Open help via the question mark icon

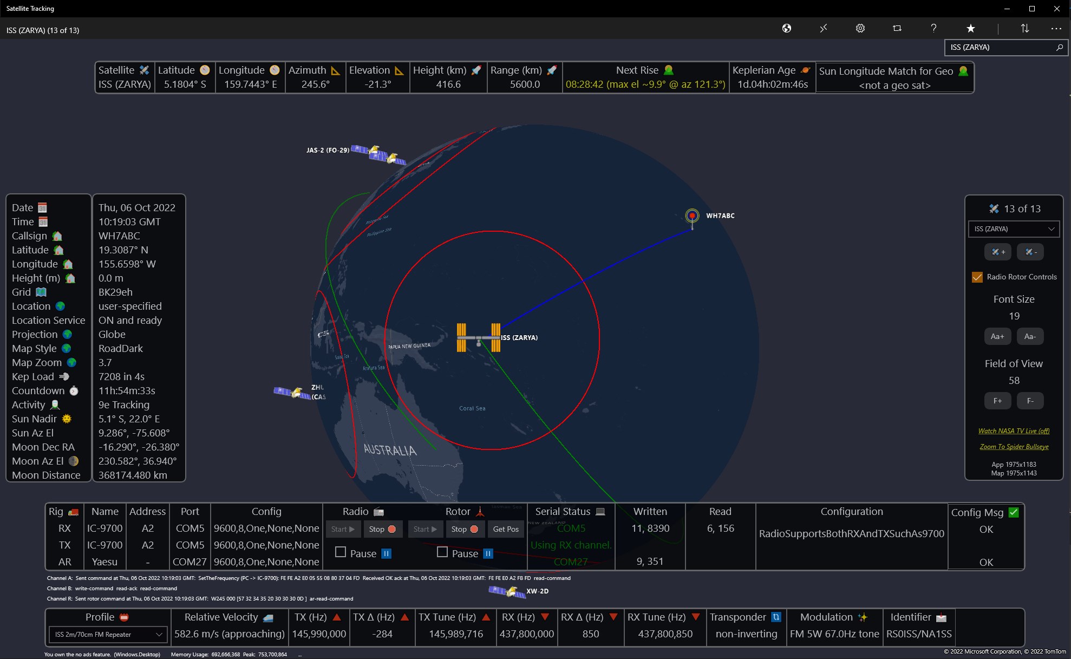click(933, 28)
